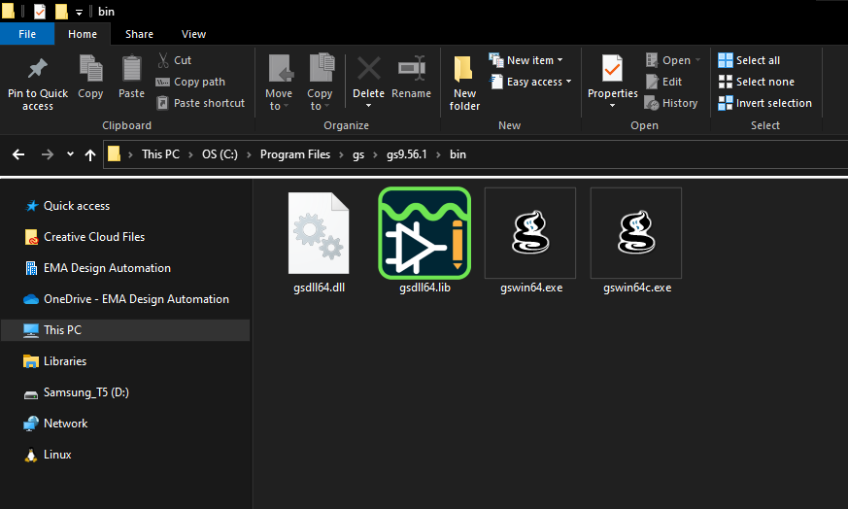Click Invert selection

764,103
